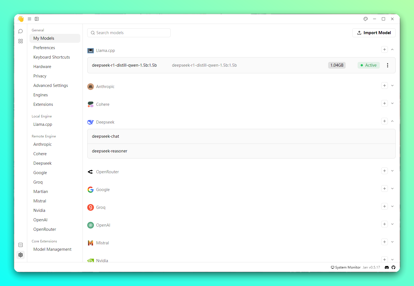The width and height of the screenshot is (414, 286).
Task: Collapse the Llama.cpp model section
Action: 392,49
